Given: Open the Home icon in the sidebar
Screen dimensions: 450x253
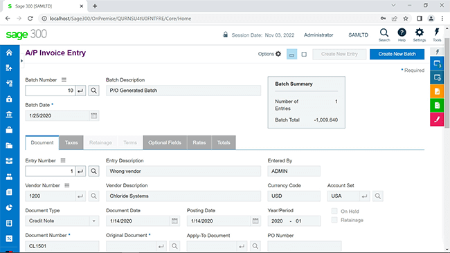Looking at the screenshot, I should click(9, 53).
